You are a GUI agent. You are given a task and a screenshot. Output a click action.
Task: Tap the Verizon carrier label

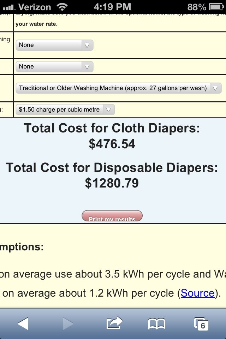[x=35, y=7]
